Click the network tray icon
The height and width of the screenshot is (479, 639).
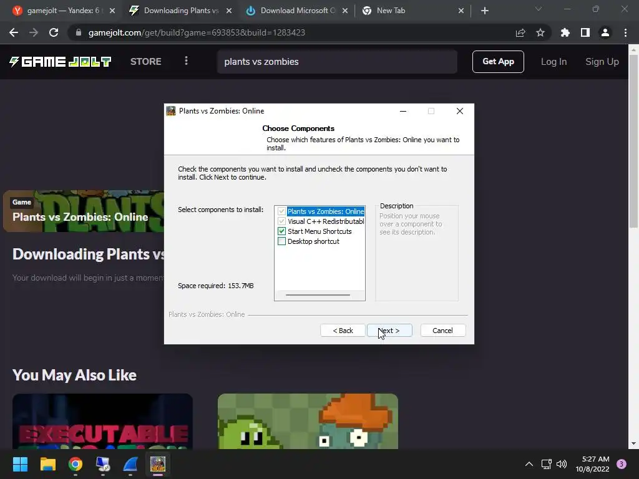[546, 464]
